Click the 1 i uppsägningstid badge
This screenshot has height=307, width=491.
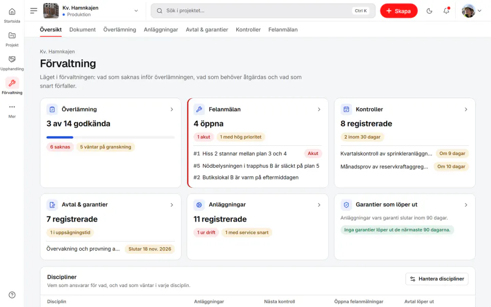pos(70,232)
